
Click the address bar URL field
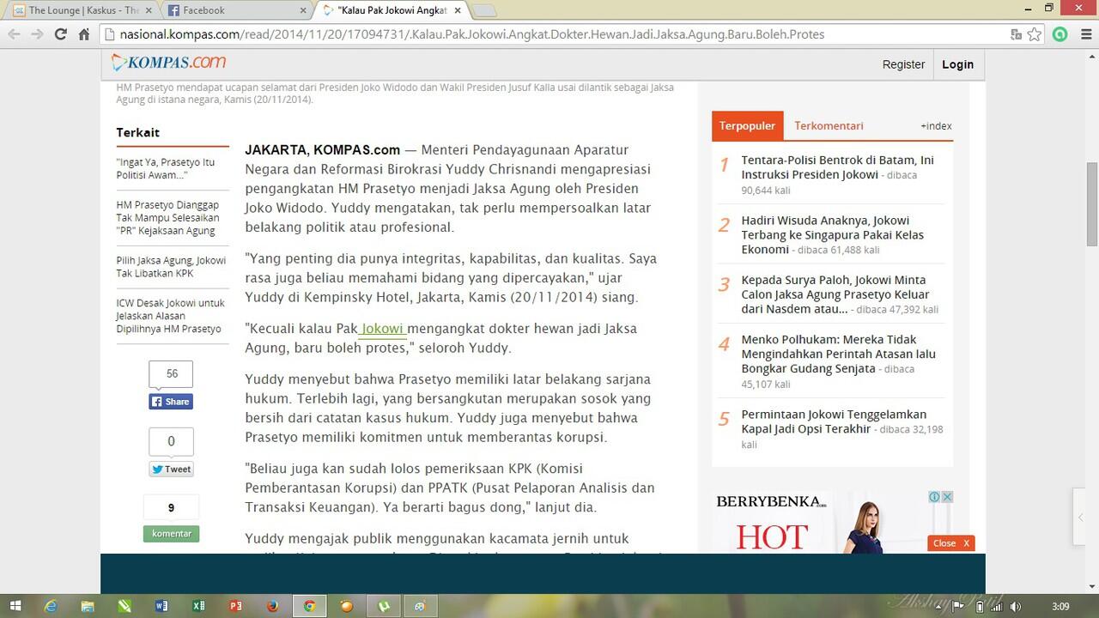tap(549, 34)
